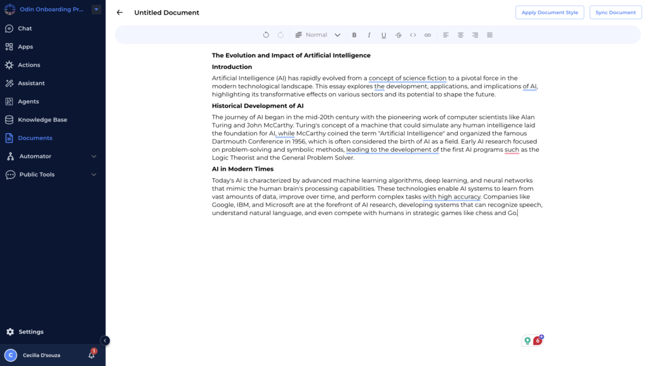
Task: Open the red grammar error counter
Action: [x=538, y=341]
